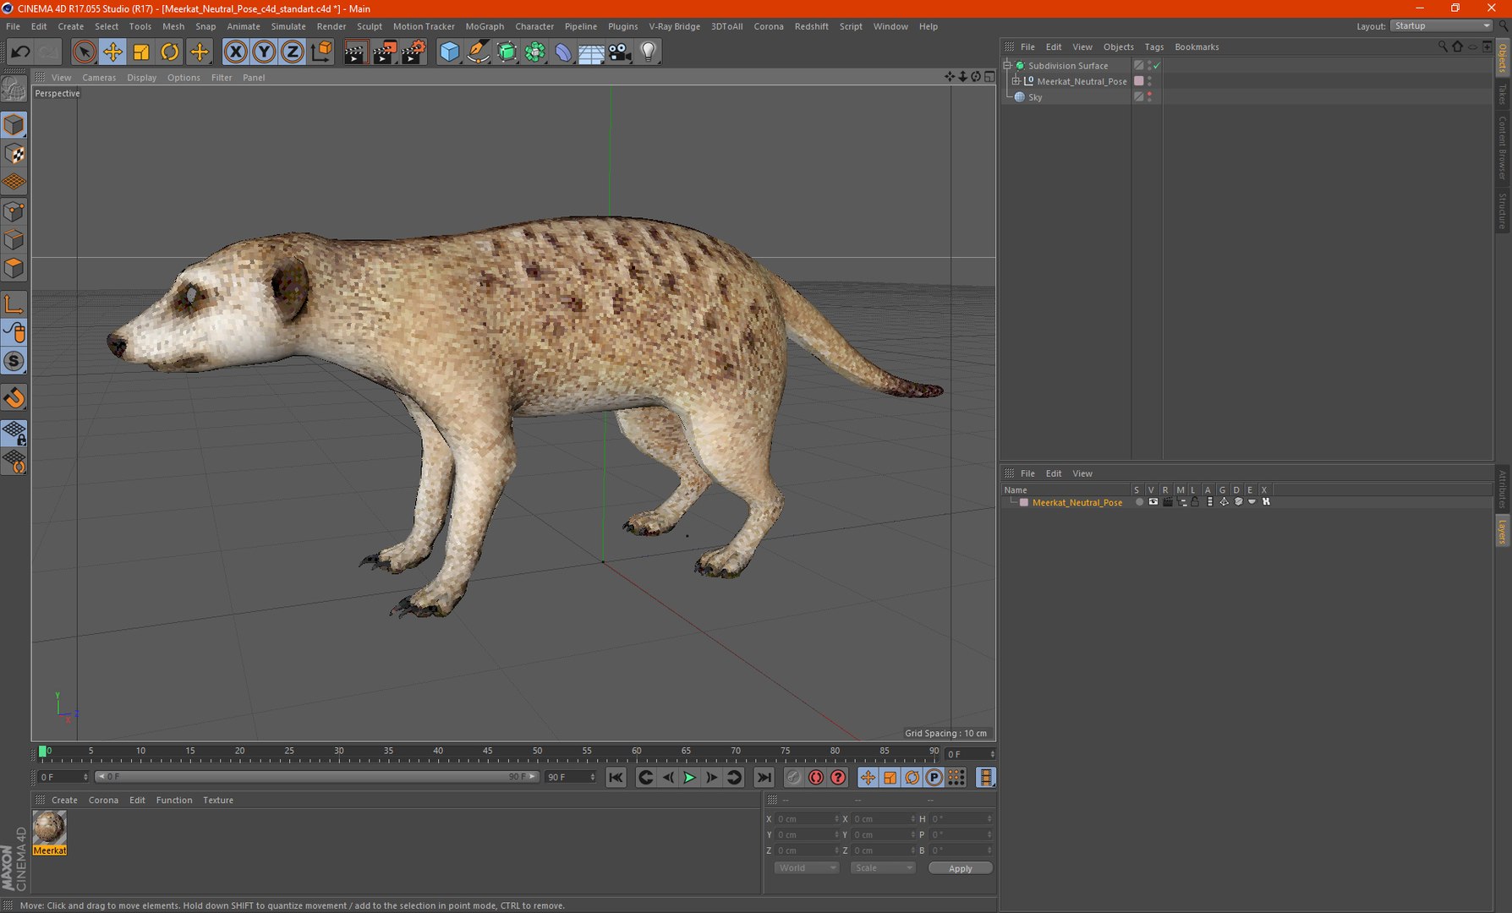Add a Camera object
Image resolution: width=1512 pixels, height=913 pixels.
tap(620, 52)
